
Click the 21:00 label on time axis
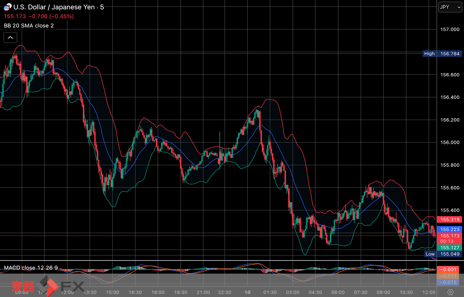coord(203,292)
